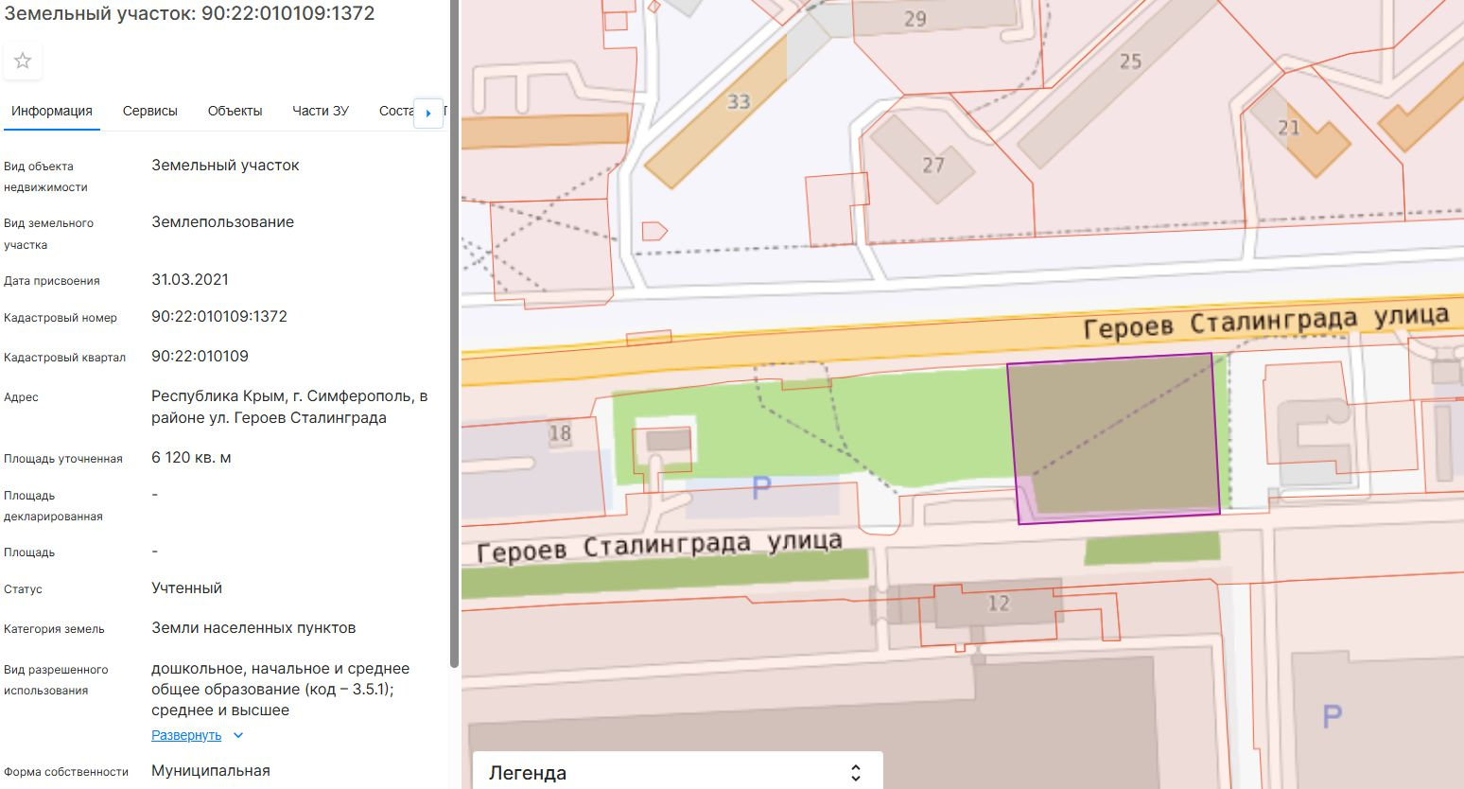1464x789 pixels.
Task: Click building number 18 on the map
Action: 560,433
